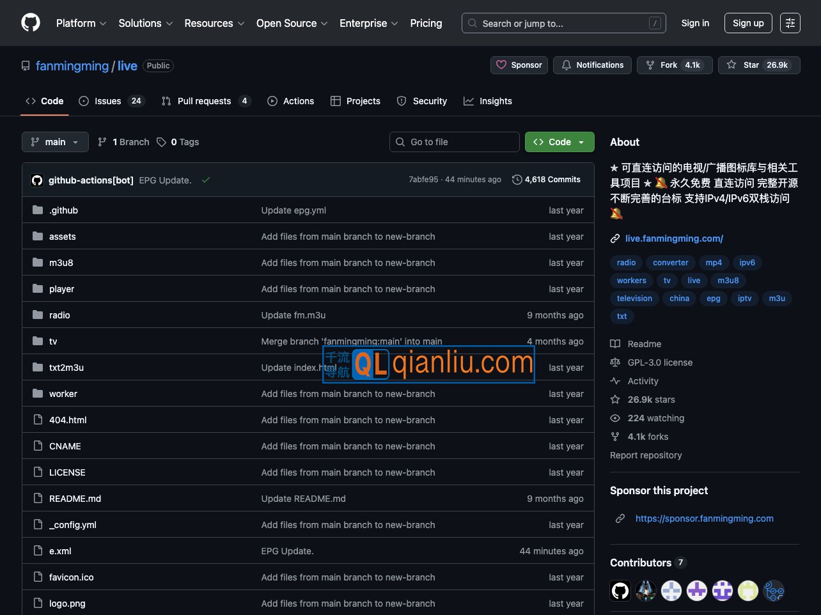Open the Open Source header menu
821x615 pixels.
point(292,23)
